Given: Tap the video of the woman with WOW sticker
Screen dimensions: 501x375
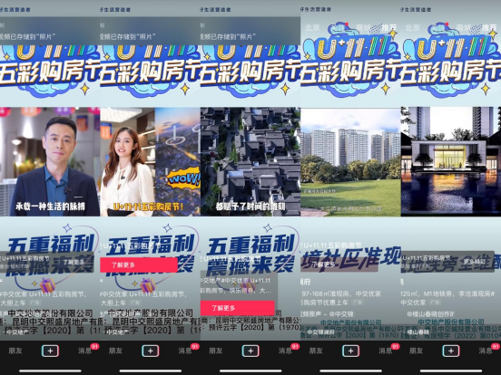Looking at the screenshot, I should (x=151, y=161).
